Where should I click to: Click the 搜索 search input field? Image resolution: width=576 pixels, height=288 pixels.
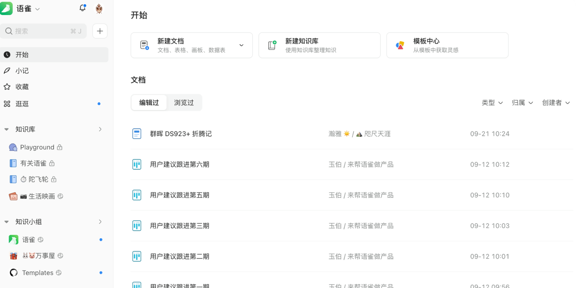pyautogui.click(x=43, y=31)
